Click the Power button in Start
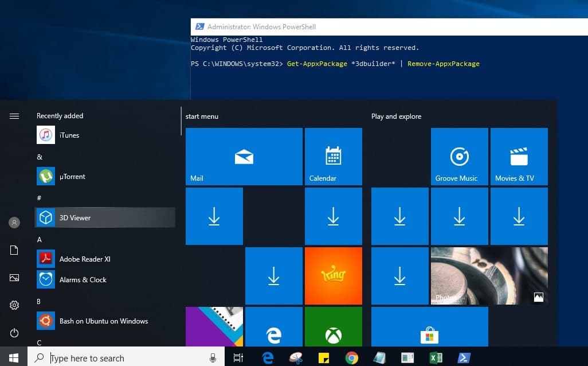Viewport: 588px width, 366px height. click(x=14, y=333)
